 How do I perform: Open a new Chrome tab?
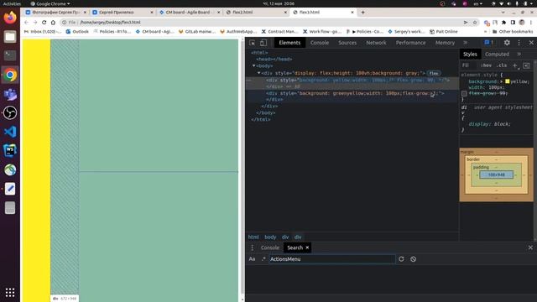pyautogui.click(x=362, y=13)
